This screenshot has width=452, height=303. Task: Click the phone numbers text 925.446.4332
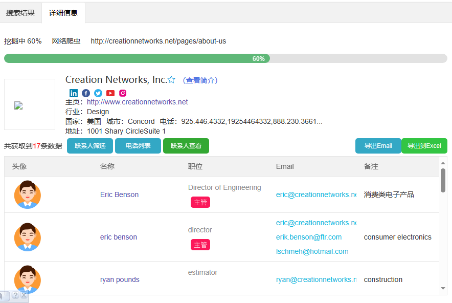pyautogui.click(x=252, y=121)
